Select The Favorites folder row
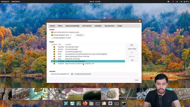Image resolution: width=190 pixels, height=107 pixels. coord(88,47)
